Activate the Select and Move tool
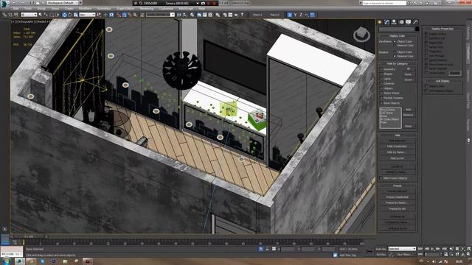The image size is (472, 265). (64, 15)
